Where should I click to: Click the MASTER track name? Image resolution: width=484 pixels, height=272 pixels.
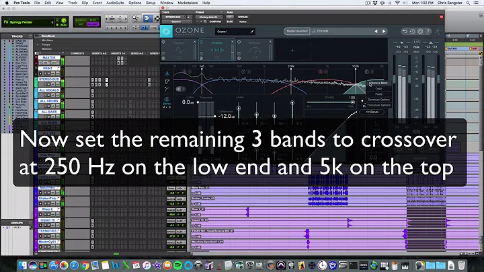pos(49,57)
